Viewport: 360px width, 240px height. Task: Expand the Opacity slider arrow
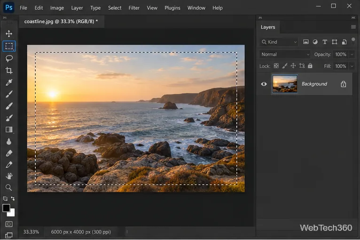click(x=352, y=55)
